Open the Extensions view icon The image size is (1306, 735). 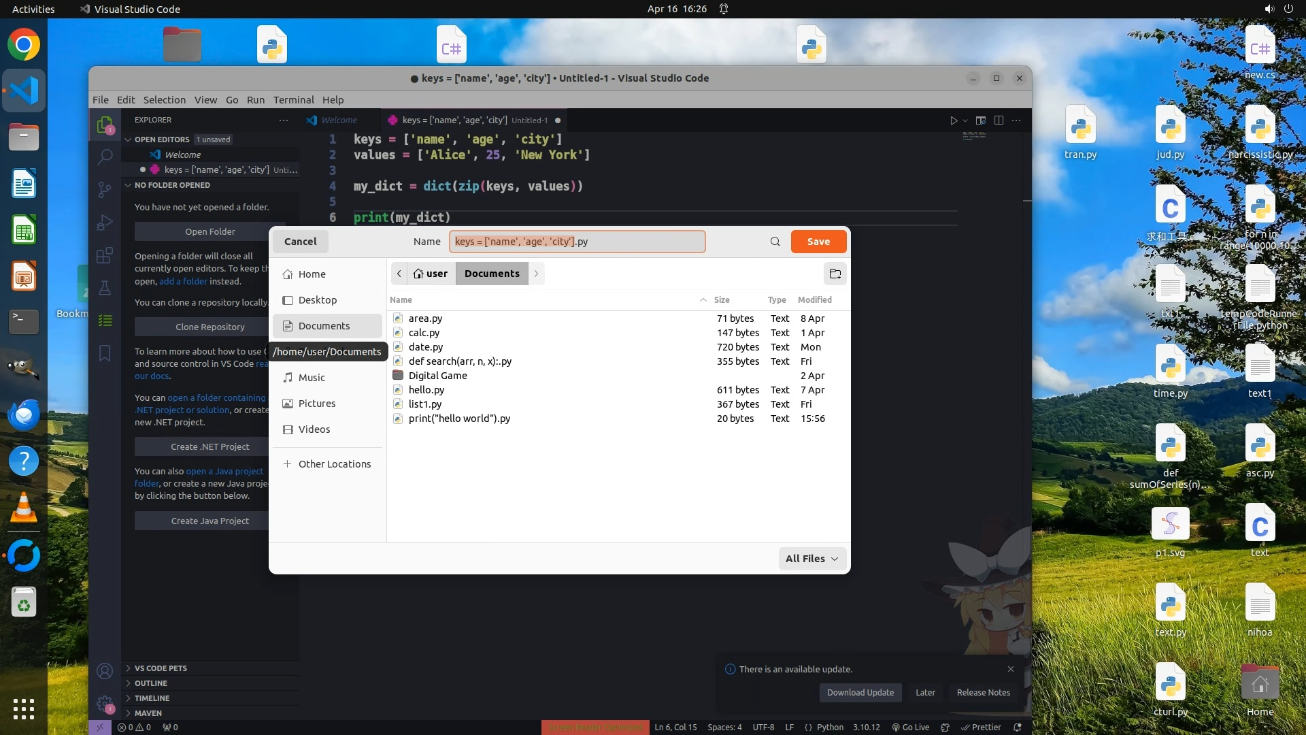pyautogui.click(x=105, y=255)
